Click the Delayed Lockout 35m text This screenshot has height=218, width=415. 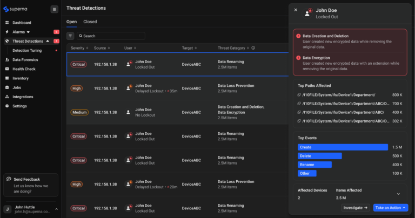pyautogui.click(x=156, y=91)
